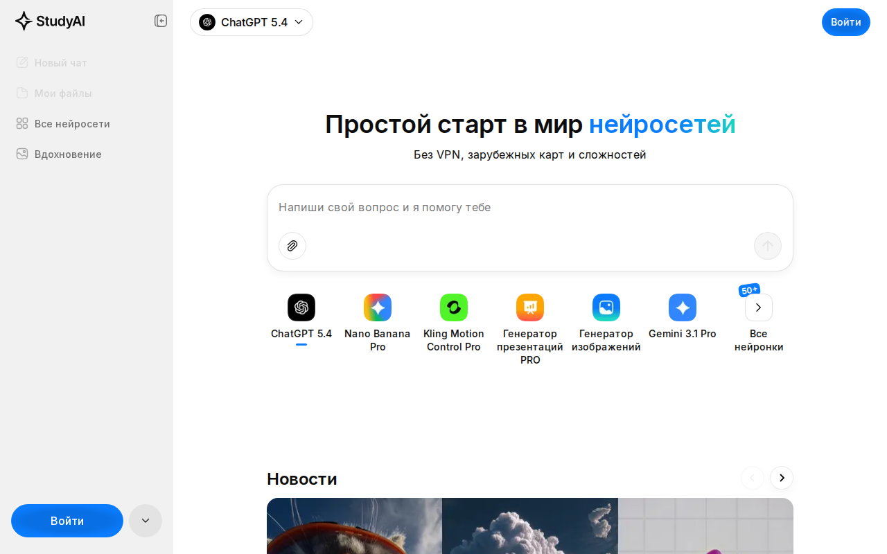Click the paperclip attachment icon
The image size is (887, 554).
tap(292, 246)
